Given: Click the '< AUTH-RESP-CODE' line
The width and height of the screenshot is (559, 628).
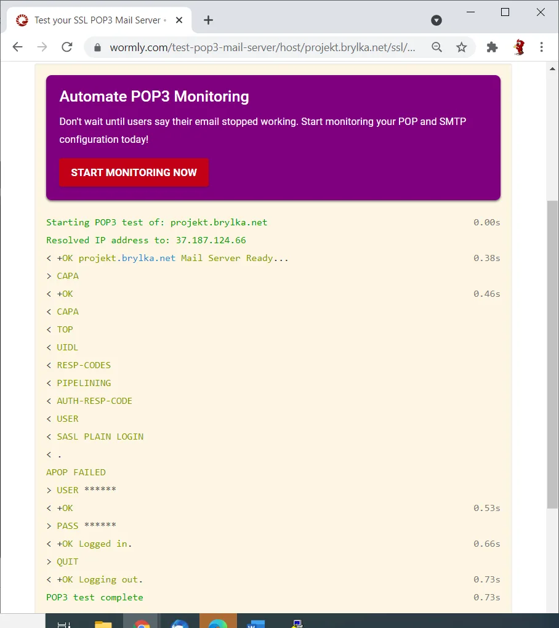Looking at the screenshot, I should point(89,401).
